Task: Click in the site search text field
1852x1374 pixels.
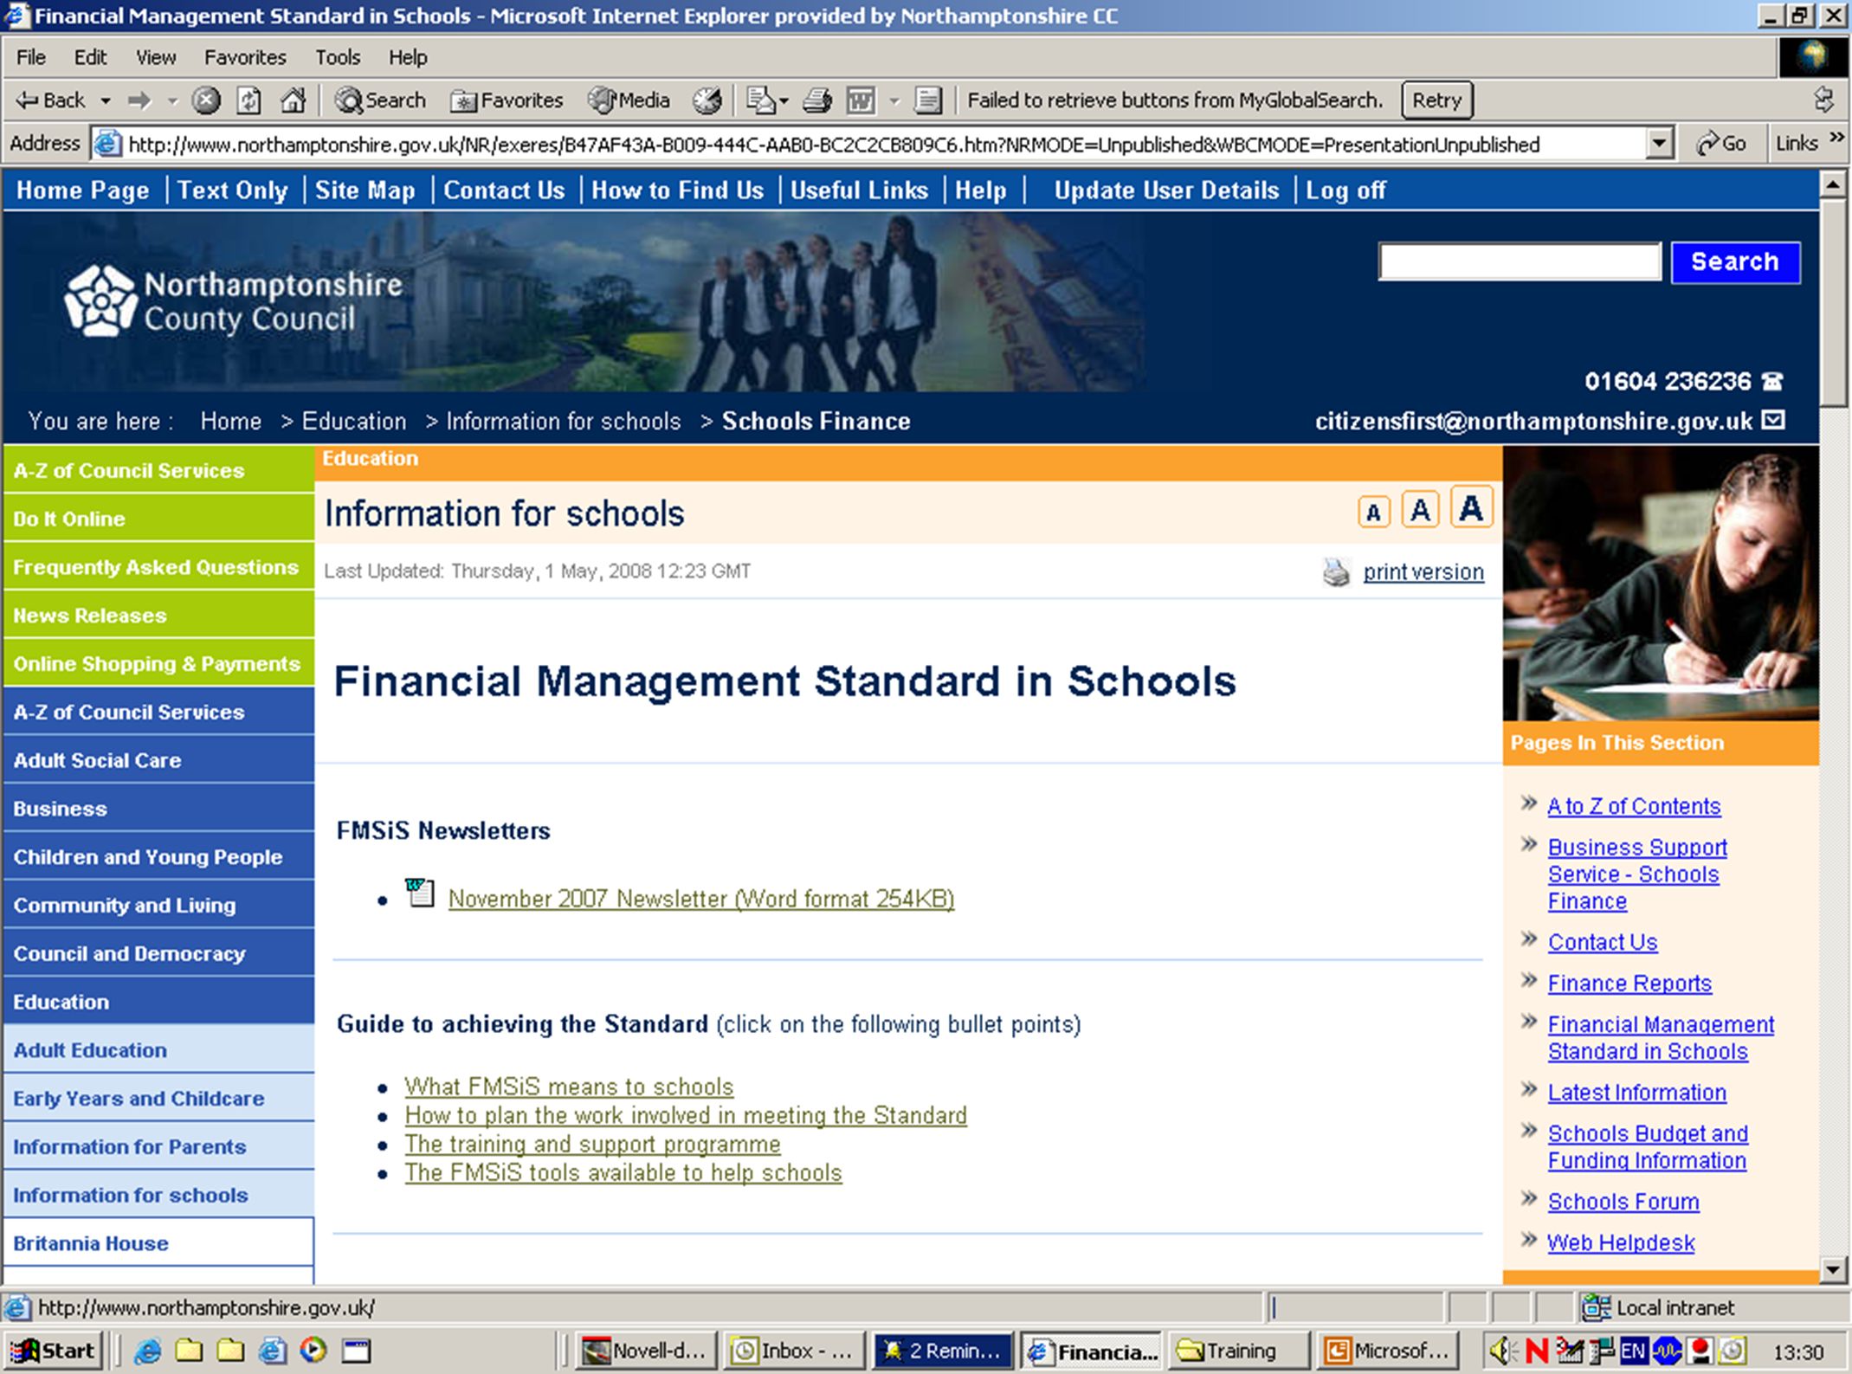Action: 1520,261
